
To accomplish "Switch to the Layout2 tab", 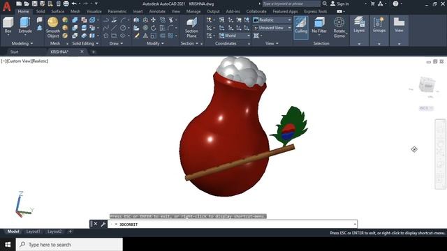I will coord(54,231).
